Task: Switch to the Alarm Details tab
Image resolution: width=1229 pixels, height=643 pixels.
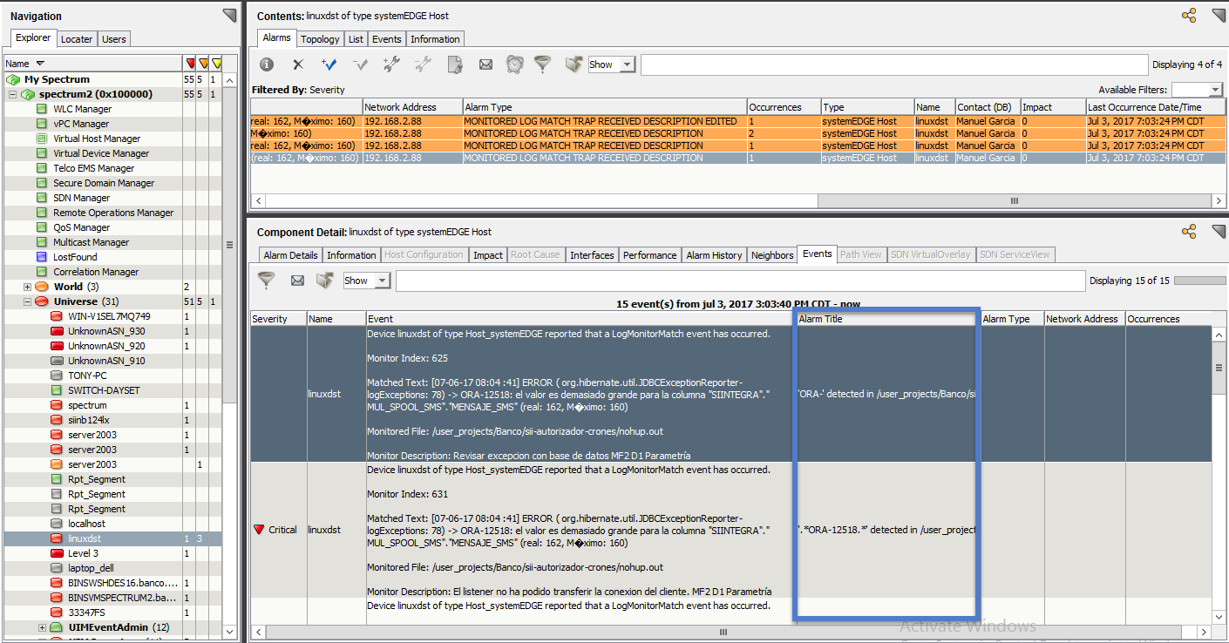Action: [x=291, y=255]
